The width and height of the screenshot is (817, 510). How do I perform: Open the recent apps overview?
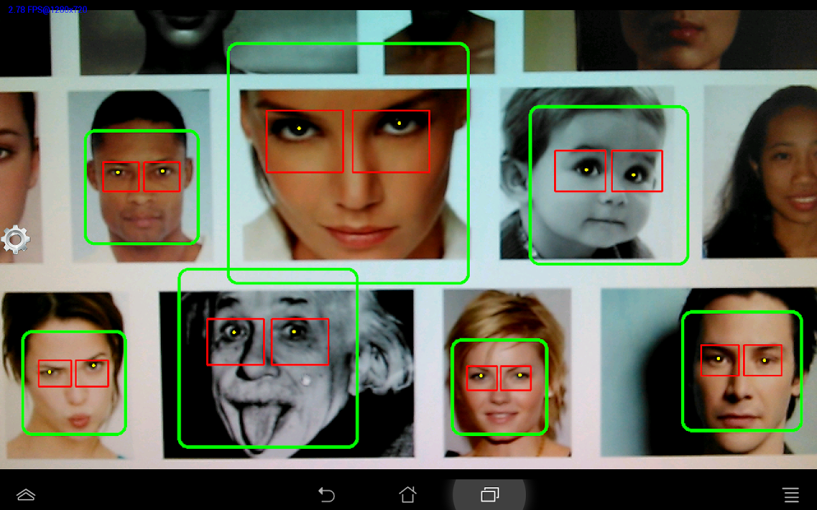(x=490, y=494)
